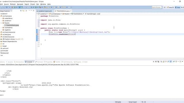Collapse All in Package Explorer
This screenshot has width=184, height=103.
pos(21,11)
